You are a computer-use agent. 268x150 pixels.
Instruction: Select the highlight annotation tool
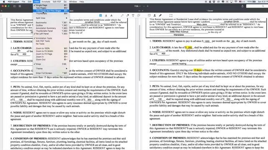(x=100, y=15)
